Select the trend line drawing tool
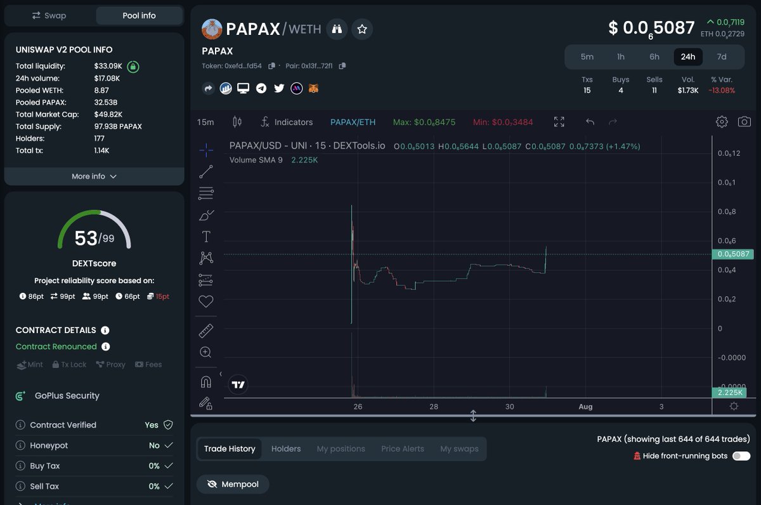 click(x=206, y=171)
